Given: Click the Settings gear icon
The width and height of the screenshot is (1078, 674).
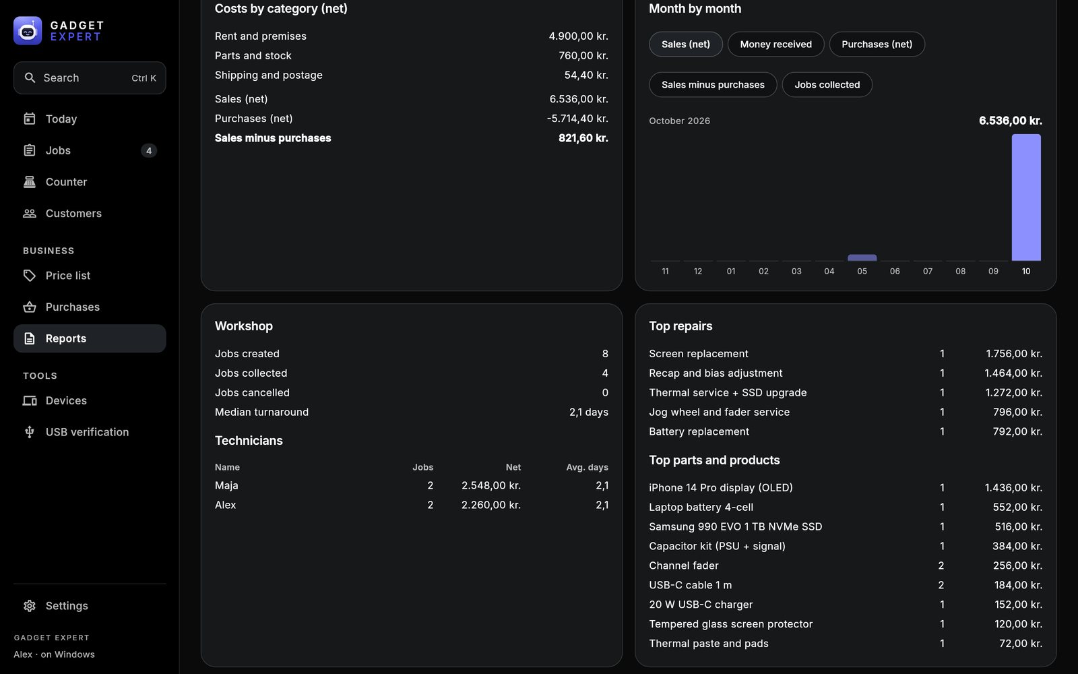Looking at the screenshot, I should point(30,606).
